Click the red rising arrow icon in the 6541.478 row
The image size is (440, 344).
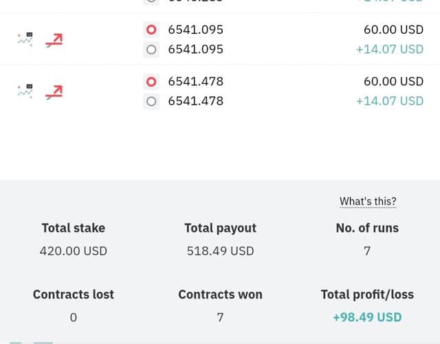pyautogui.click(x=54, y=92)
